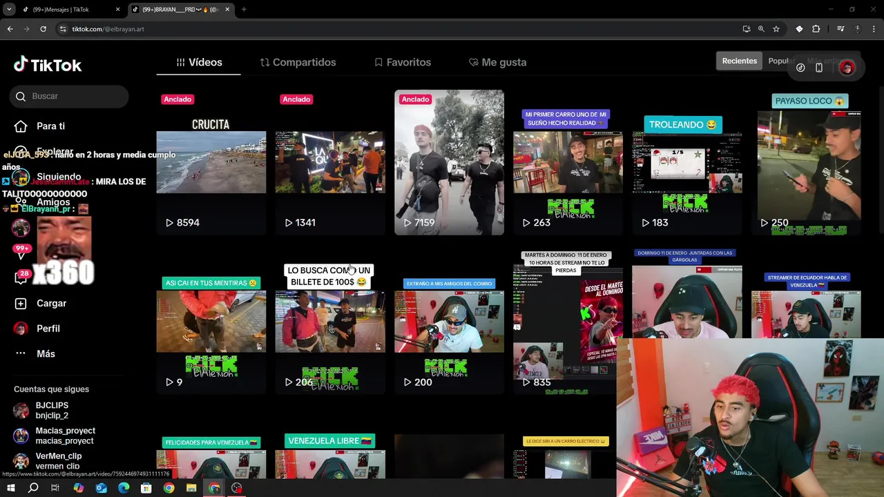Open the TROLEANDO video

(687, 162)
